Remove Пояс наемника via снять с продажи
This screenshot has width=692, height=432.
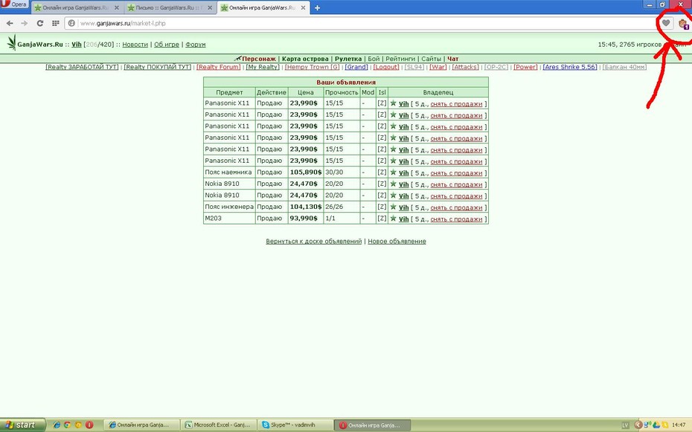tap(456, 173)
